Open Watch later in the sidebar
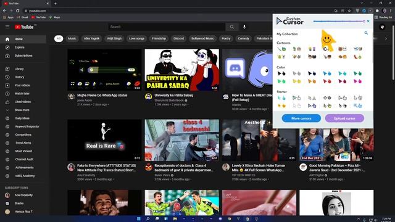 (23, 94)
